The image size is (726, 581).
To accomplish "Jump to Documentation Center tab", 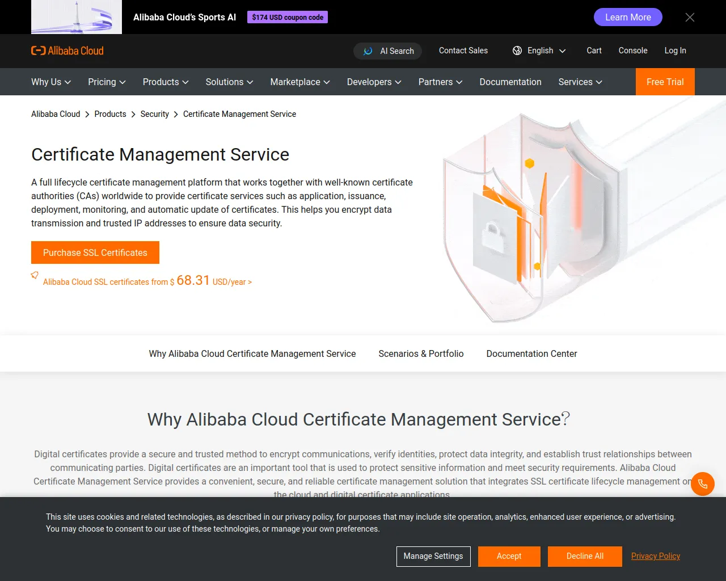I will pyautogui.click(x=531, y=353).
